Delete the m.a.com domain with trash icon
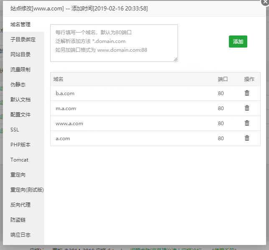The width and height of the screenshot is (269, 250). pyautogui.click(x=247, y=108)
